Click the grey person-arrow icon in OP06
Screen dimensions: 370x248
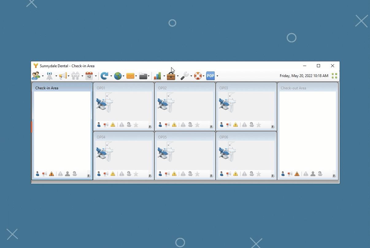pos(252,174)
